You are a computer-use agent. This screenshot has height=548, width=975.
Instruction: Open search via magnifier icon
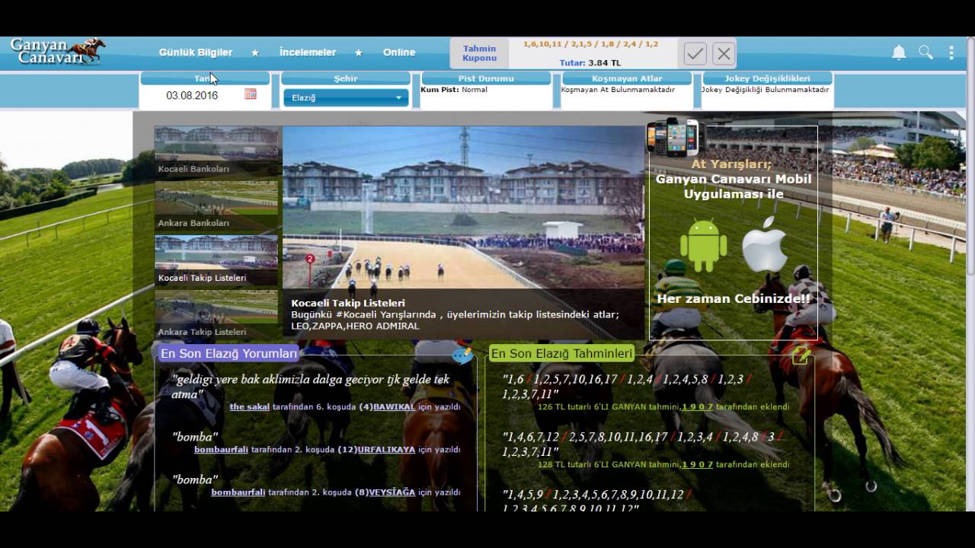(x=925, y=53)
